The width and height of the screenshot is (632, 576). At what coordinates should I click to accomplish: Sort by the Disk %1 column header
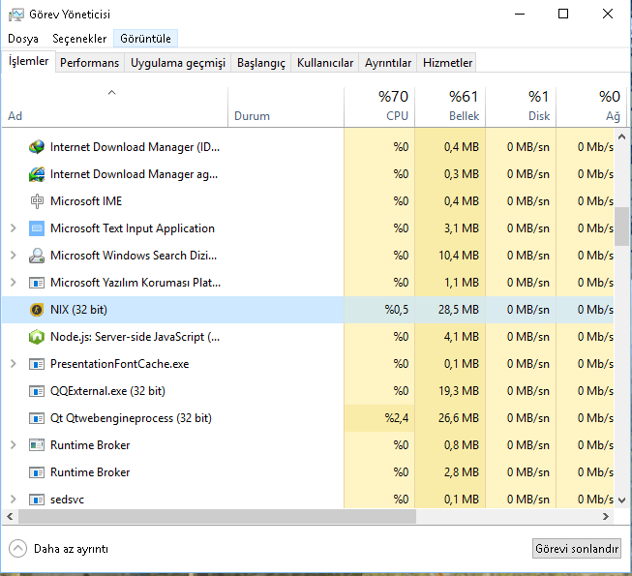point(521,106)
